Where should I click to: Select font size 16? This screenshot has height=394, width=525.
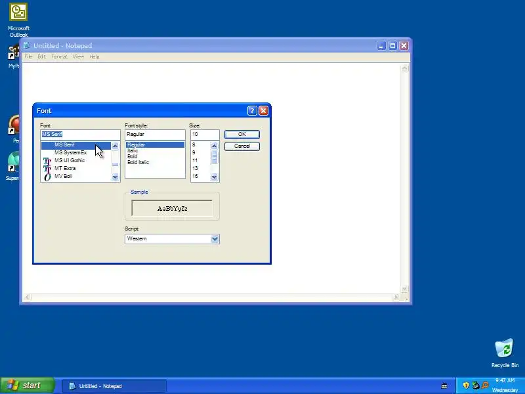pyautogui.click(x=201, y=176)
